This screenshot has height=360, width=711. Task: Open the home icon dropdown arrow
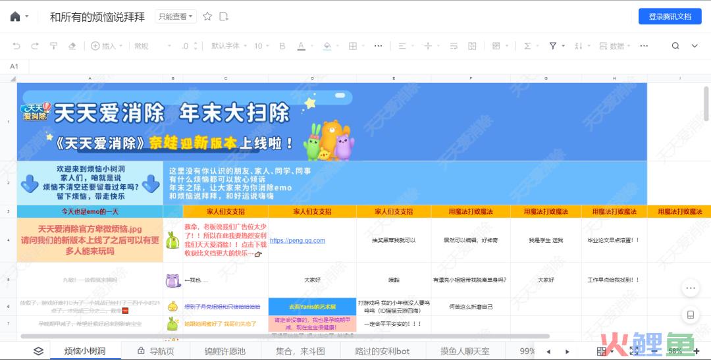27,16
